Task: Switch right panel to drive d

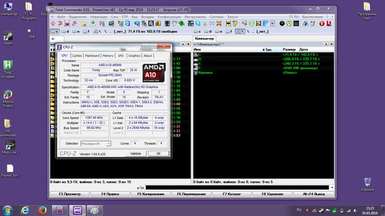Action: (x=208, y=32)
